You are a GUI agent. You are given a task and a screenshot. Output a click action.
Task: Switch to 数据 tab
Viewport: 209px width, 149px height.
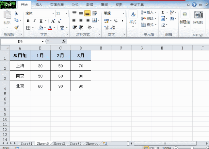pyautogui.click(x=89, y=5)
